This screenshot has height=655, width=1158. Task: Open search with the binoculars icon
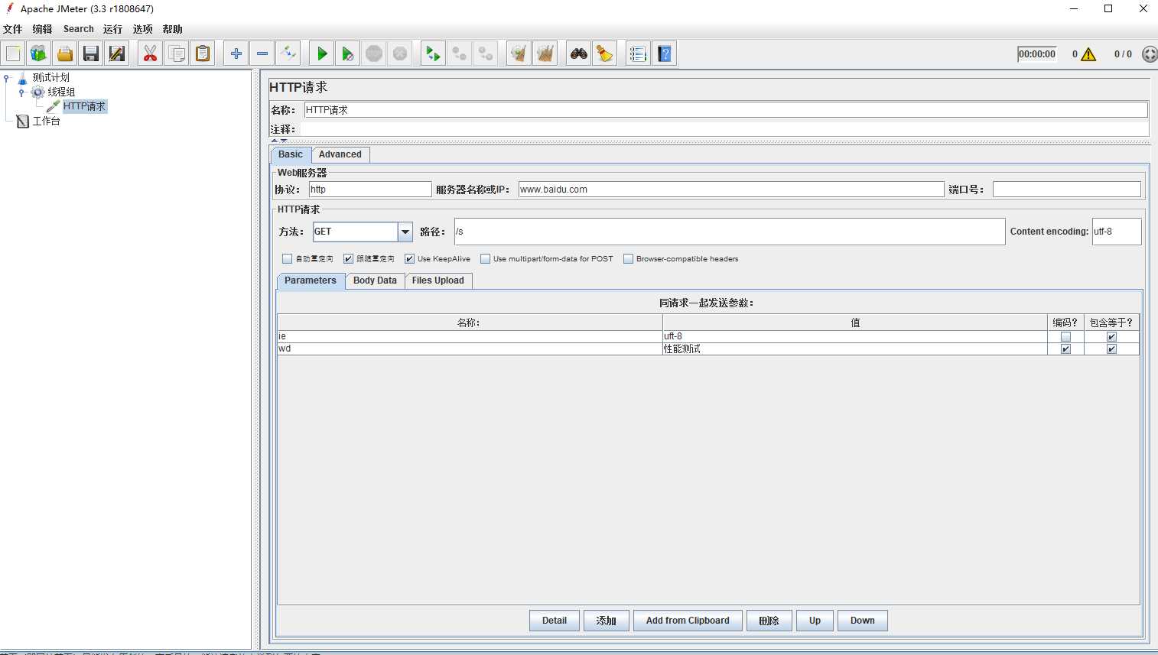[579, 54]
